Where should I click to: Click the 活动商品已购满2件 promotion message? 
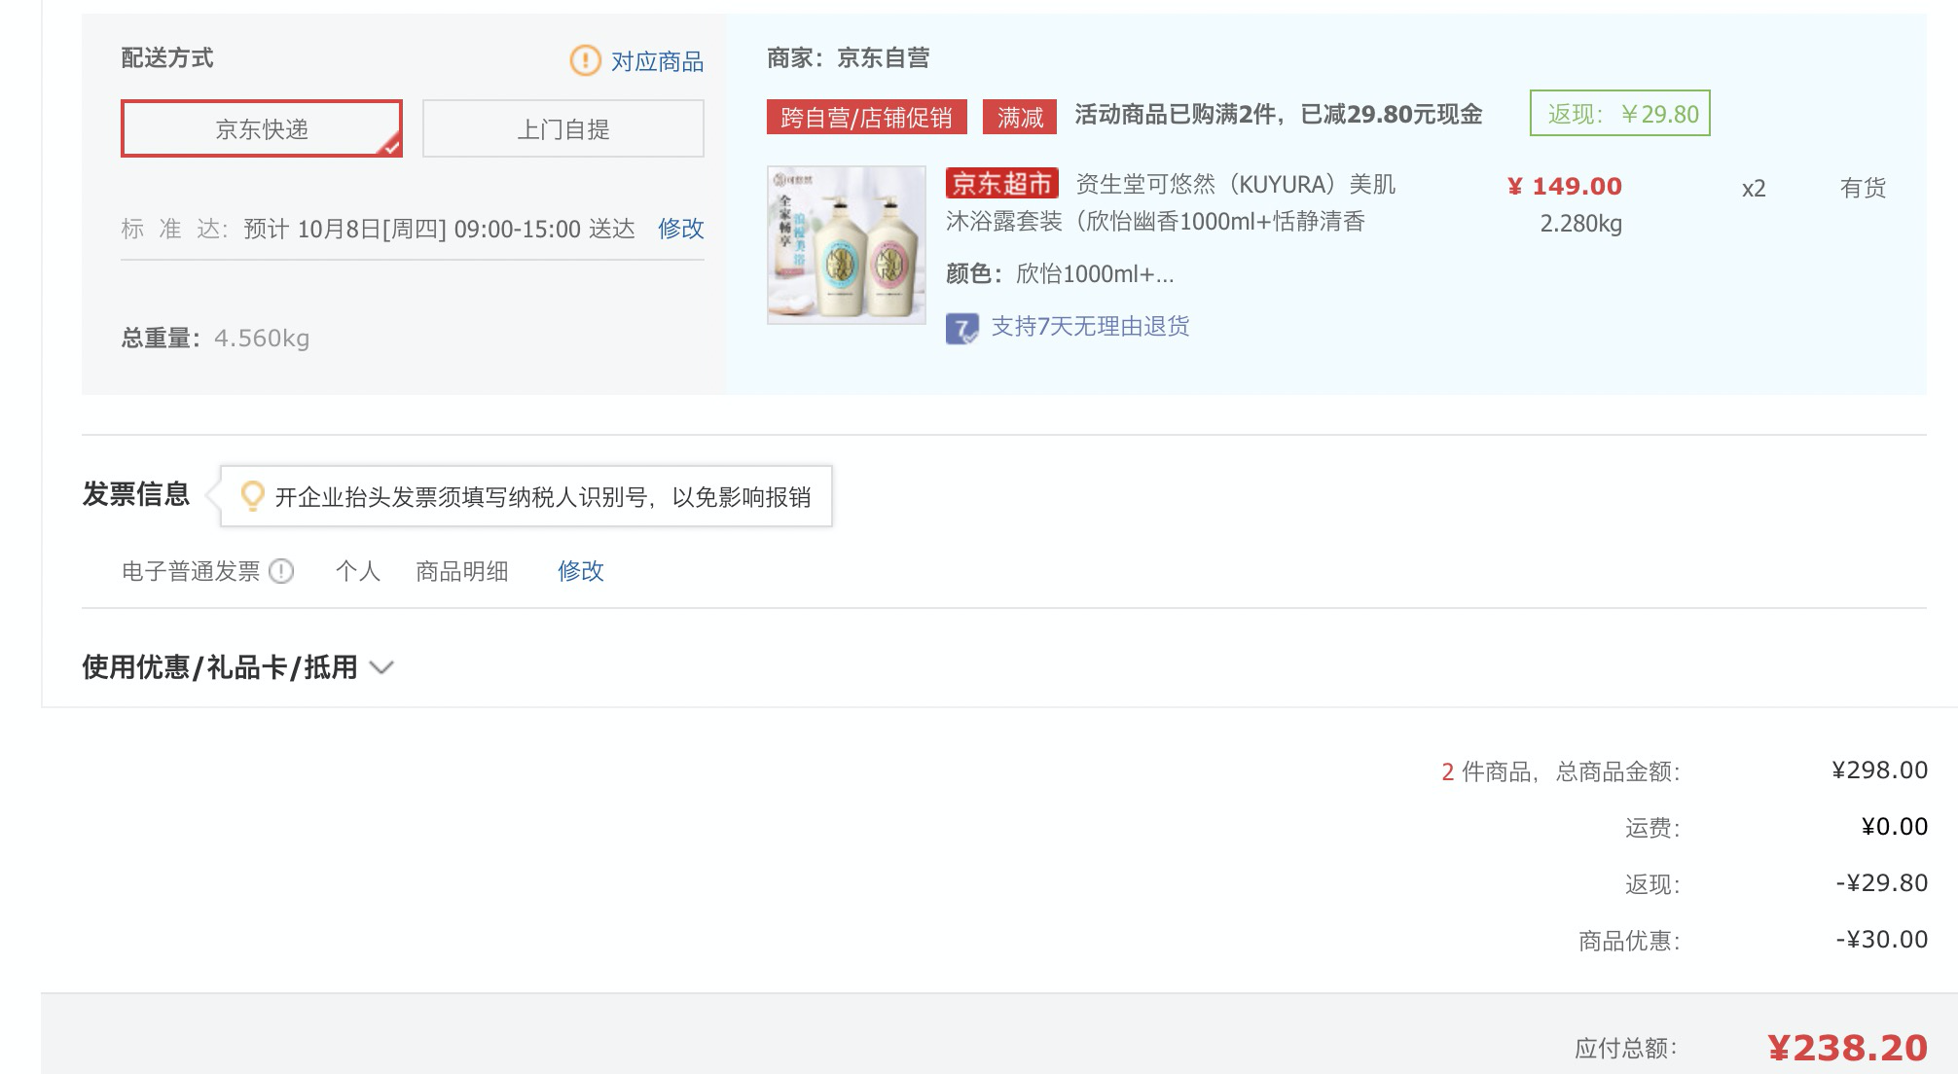click(1279, 115)
